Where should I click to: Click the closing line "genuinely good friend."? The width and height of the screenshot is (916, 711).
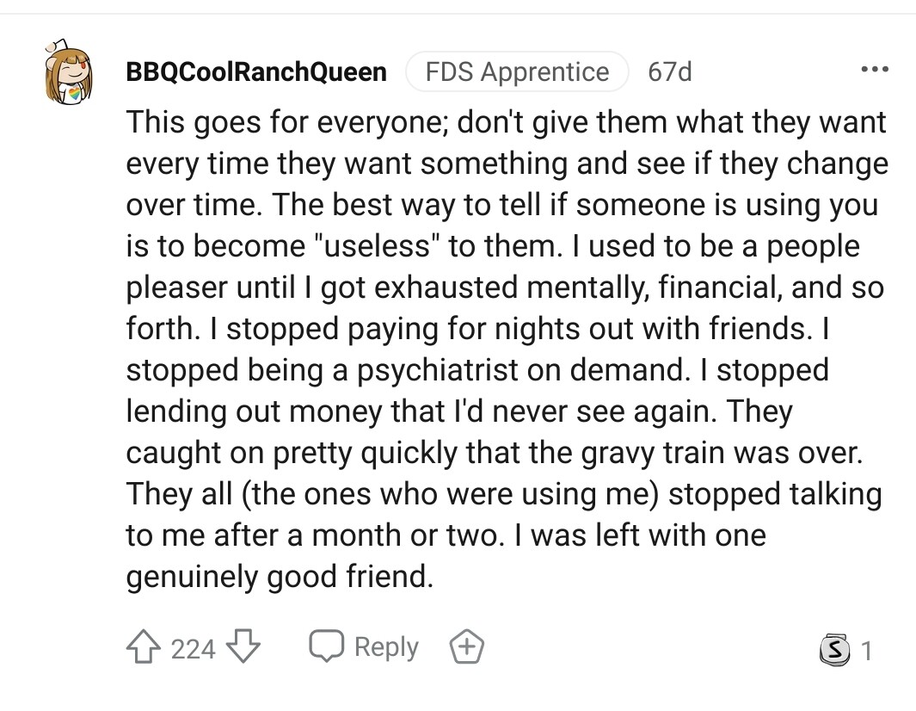pos(280,576)
